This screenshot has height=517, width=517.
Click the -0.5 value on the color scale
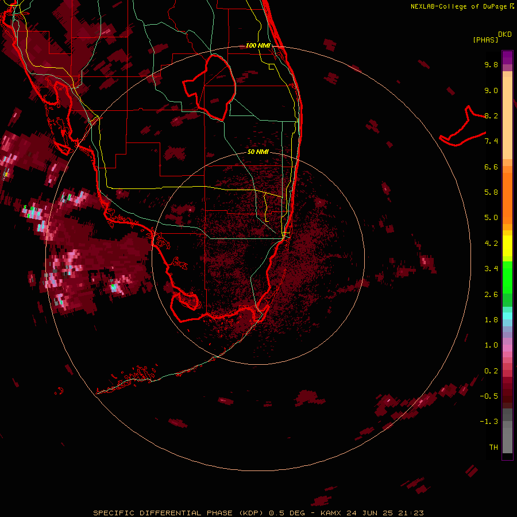coord(489,396)
